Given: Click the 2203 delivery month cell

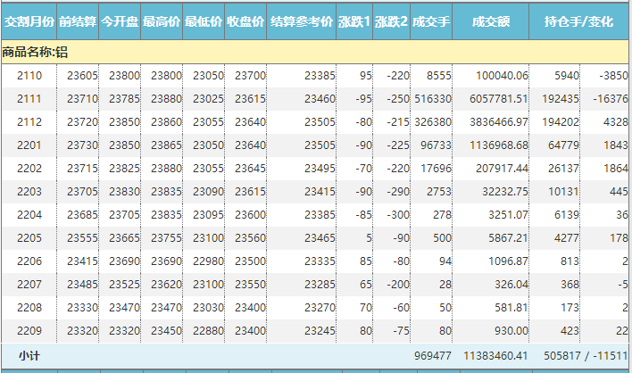Looking at the screenshot, I should [x=29, y=191].
